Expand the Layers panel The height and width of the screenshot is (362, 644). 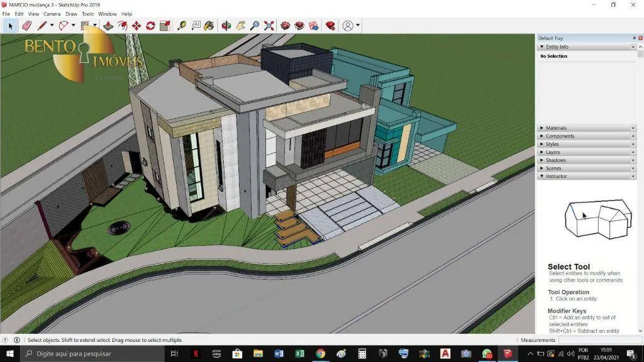coord(541,152)
